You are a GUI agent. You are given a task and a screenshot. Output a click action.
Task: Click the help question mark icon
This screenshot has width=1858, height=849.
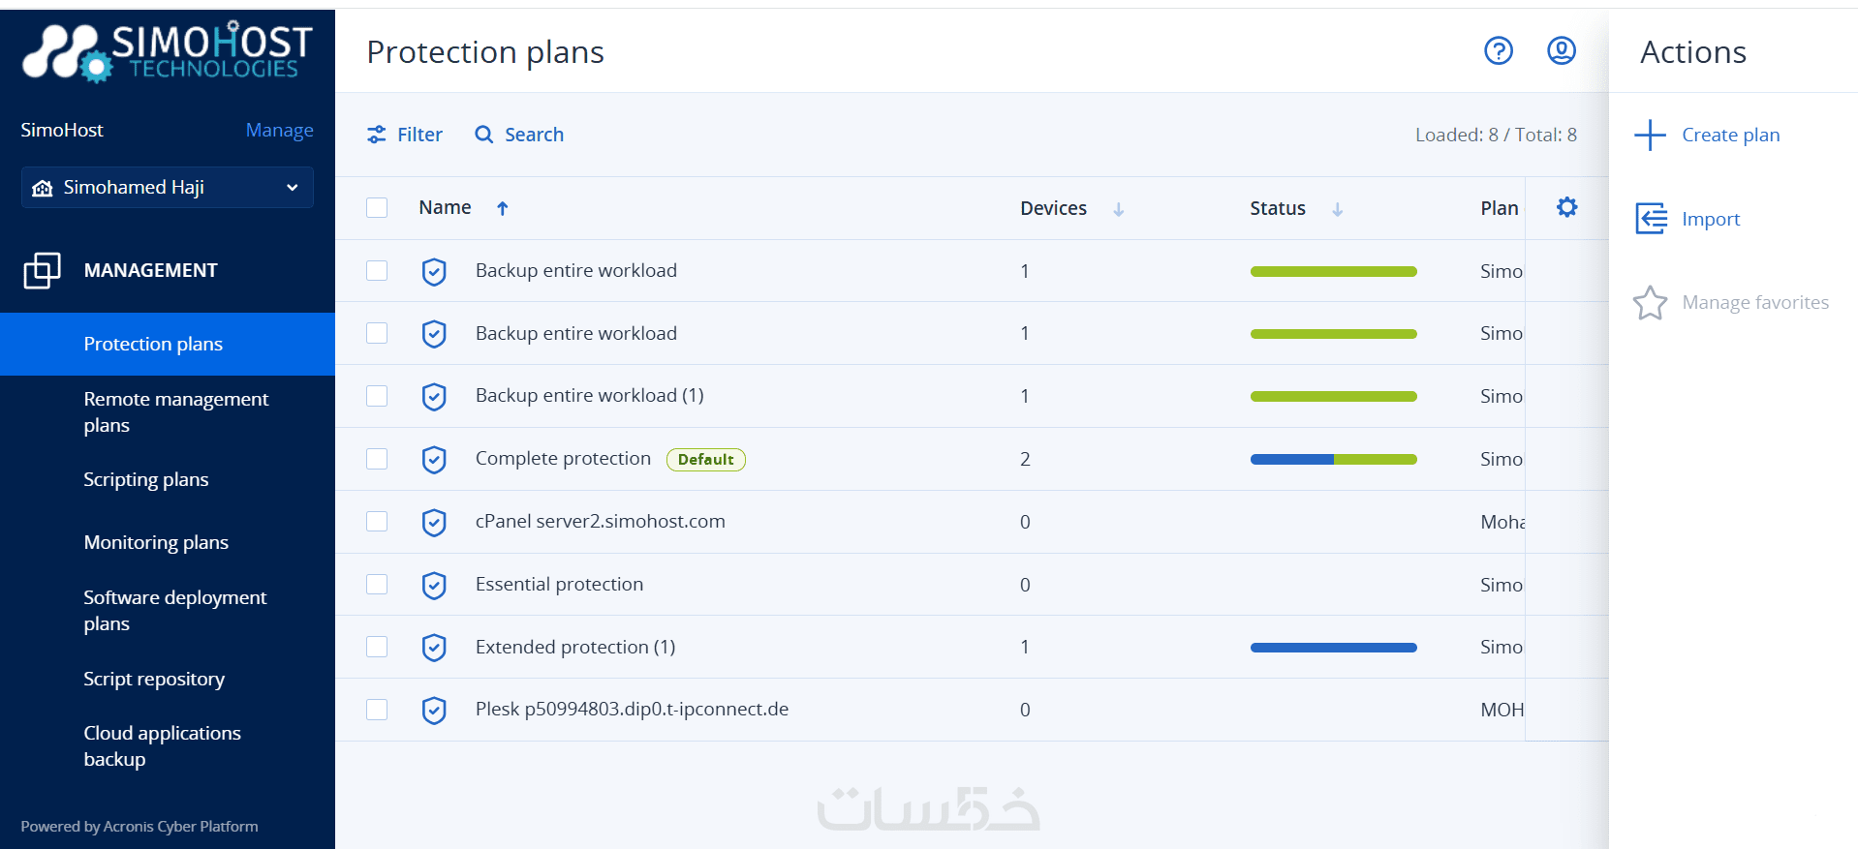[x=1498, y=50]
